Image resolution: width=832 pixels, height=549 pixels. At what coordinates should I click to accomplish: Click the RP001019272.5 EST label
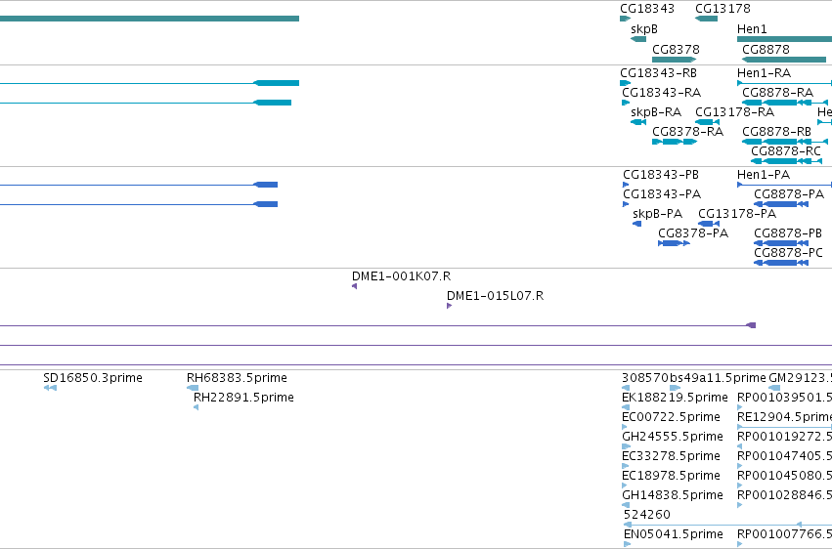[x=784, y=438]
